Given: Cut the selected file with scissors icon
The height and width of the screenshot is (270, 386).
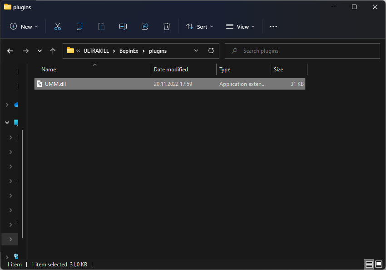Looking at the screenshot, I should tap(58, 27).
